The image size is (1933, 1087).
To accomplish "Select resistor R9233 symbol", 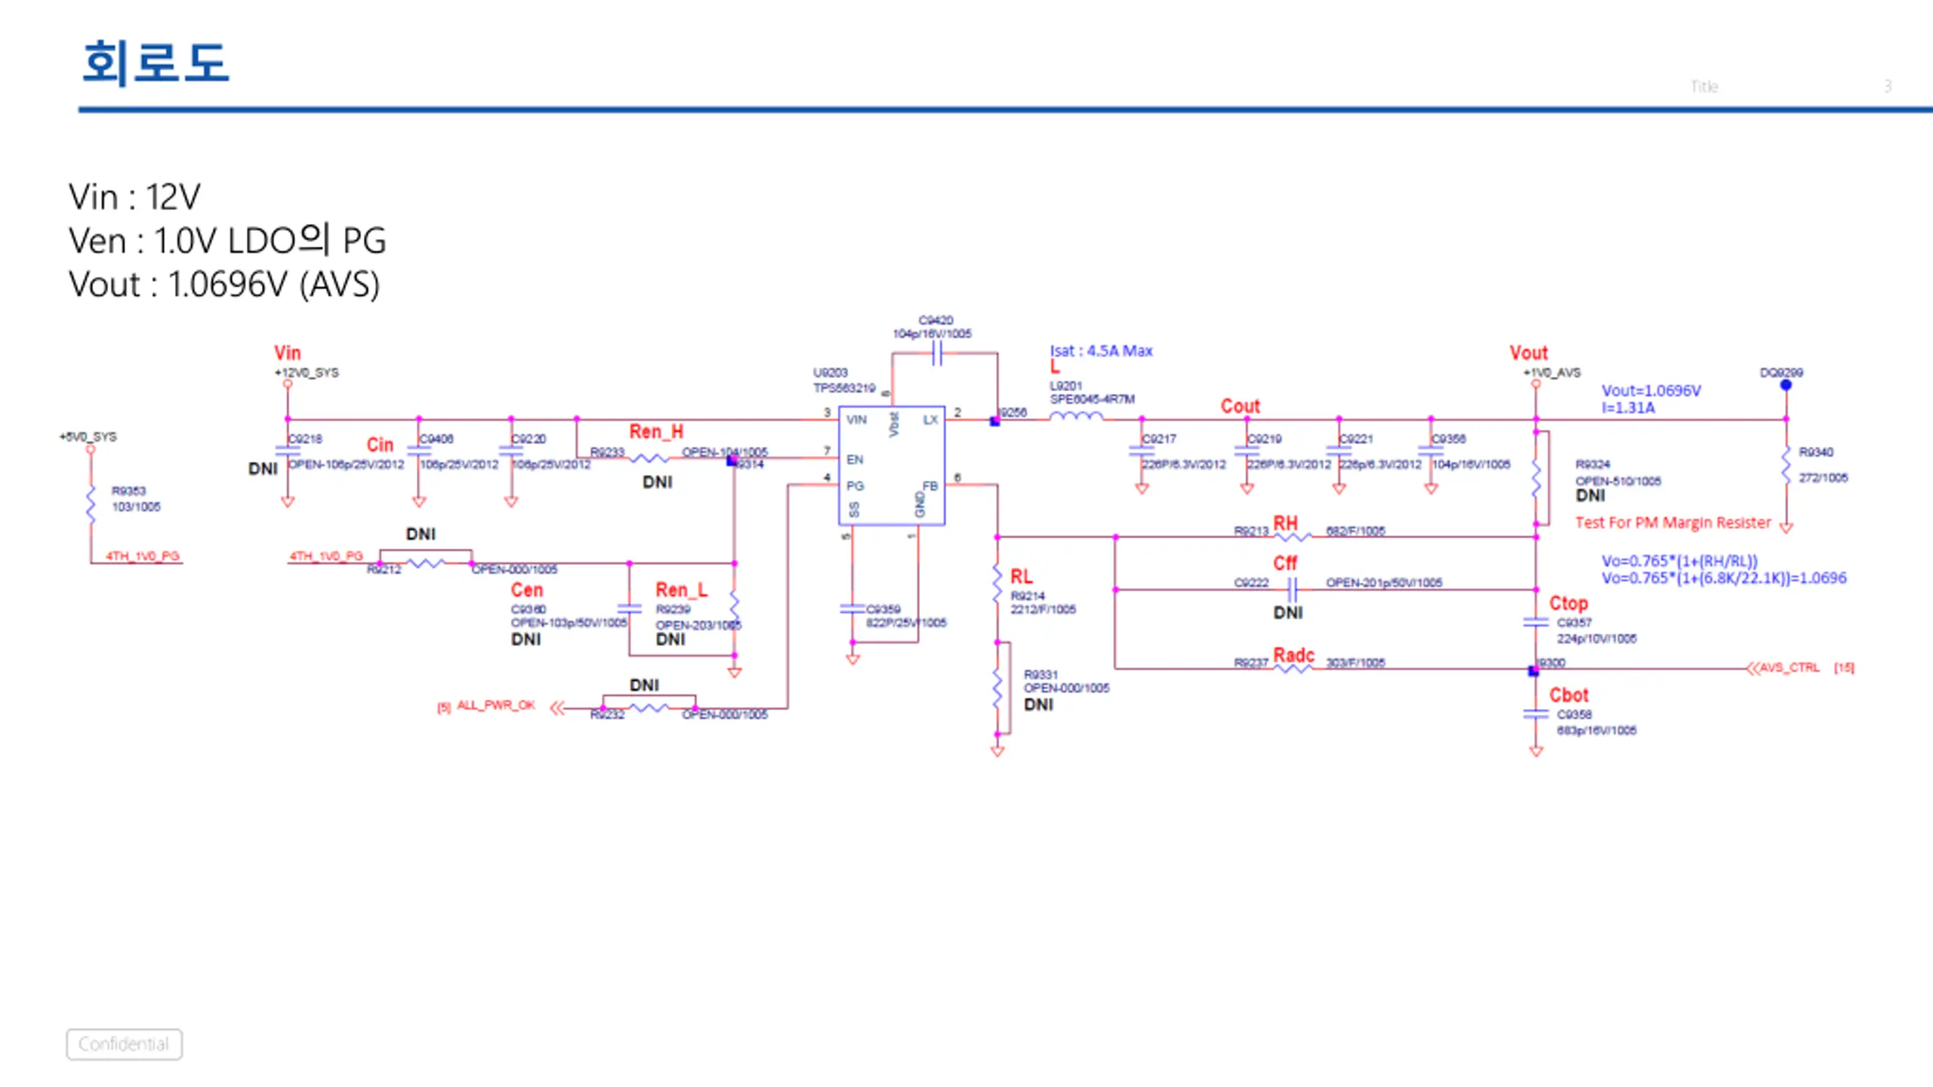I will tap(649, 458).
